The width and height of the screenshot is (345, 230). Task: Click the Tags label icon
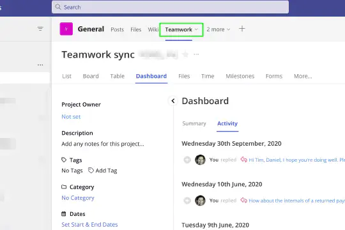(64, 160)
